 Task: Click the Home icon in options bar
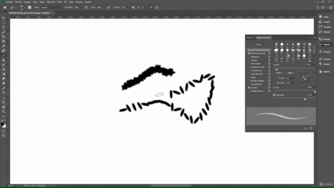tap(5, 7)
